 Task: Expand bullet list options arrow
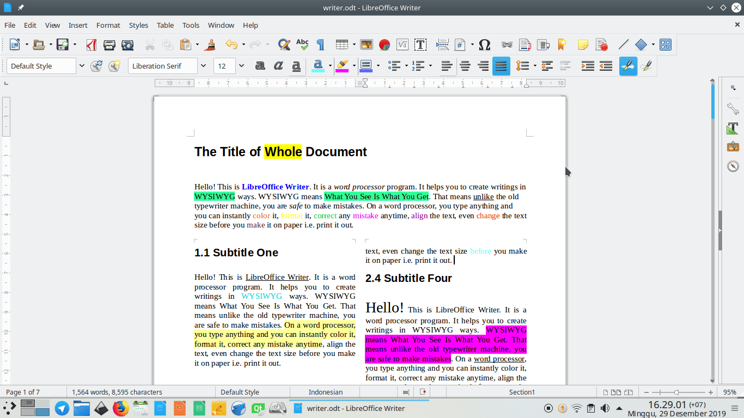coord(406,66)
